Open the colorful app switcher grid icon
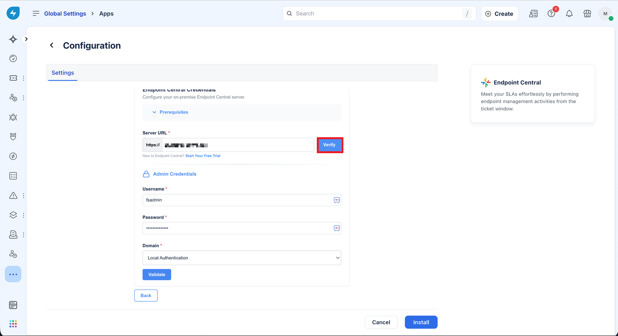618x336 pixels. (x=13, y=324)
